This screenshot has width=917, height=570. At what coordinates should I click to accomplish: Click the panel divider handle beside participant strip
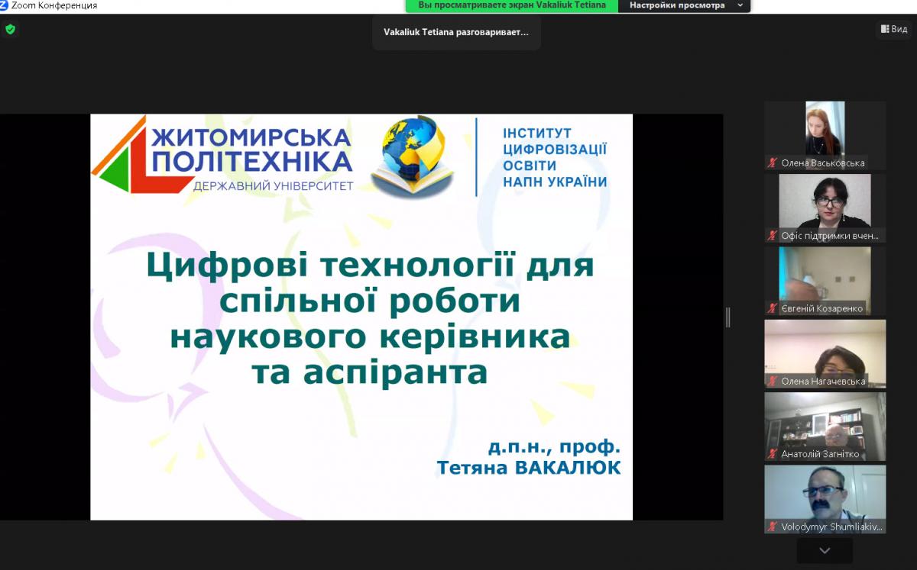coord(728,317)
